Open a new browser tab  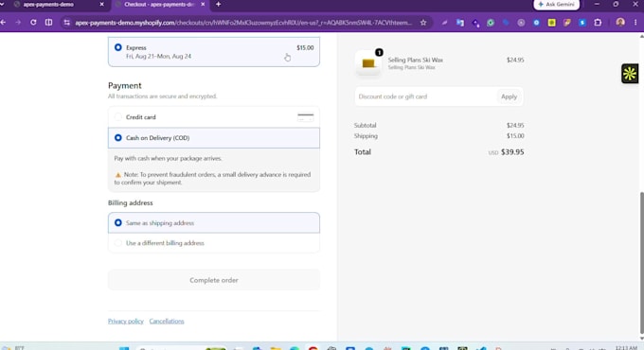(x=218, y=4)
